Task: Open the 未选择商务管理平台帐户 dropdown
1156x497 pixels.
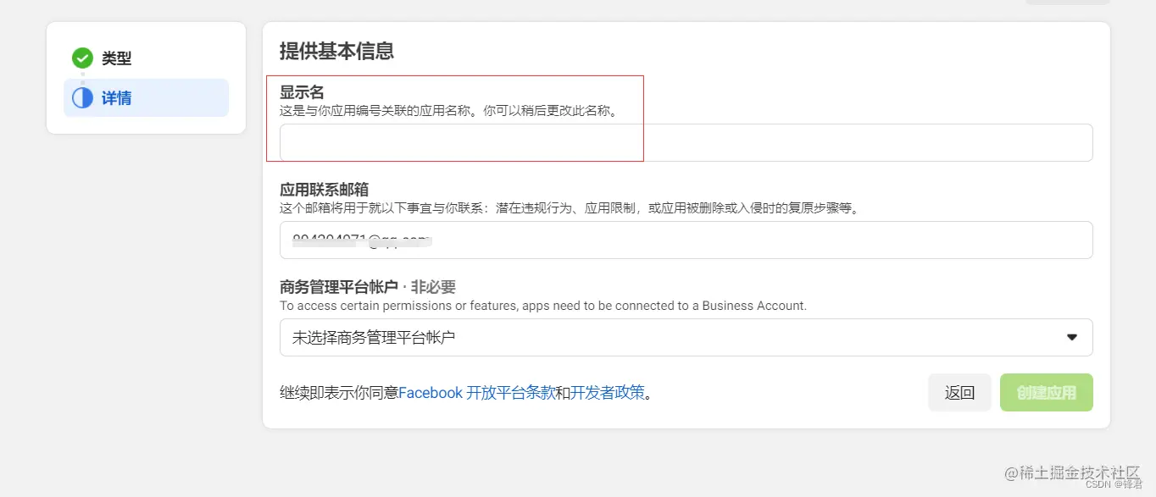Action: click(686, 337)
